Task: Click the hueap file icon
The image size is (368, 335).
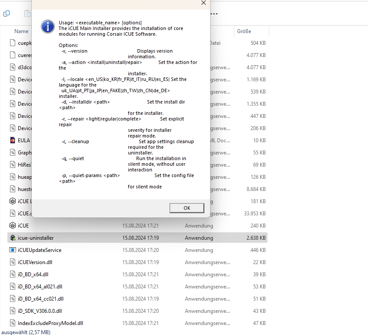Action: pos(13,177)
